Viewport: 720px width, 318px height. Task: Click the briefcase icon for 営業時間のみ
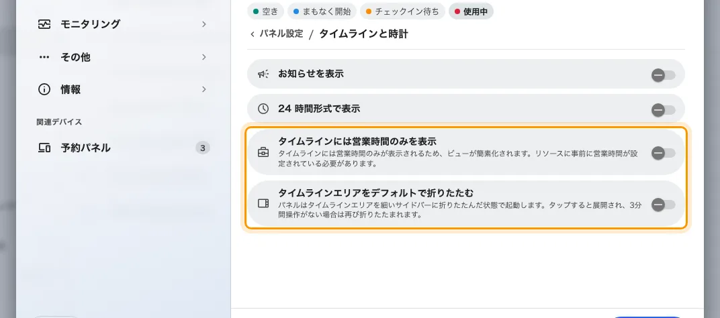(263, 152)
